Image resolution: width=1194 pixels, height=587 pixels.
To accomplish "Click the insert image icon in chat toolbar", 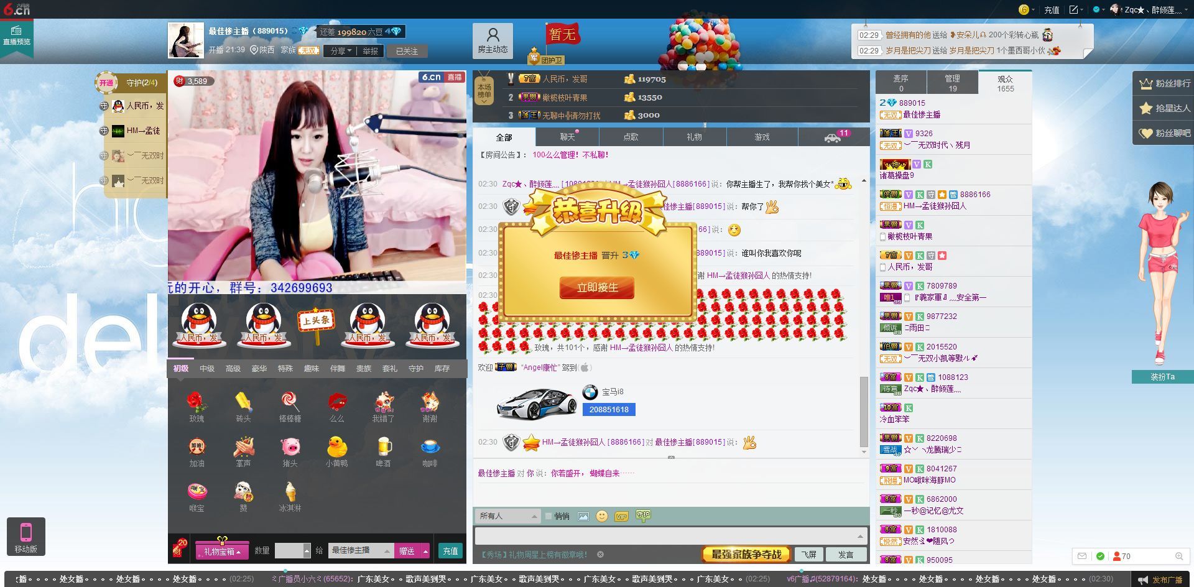I will point(583,516).
